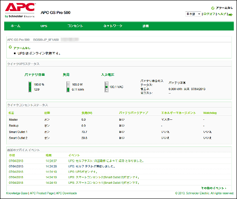
Task: Click the green アラームなし status text in the panel
Action: (22, 48)
